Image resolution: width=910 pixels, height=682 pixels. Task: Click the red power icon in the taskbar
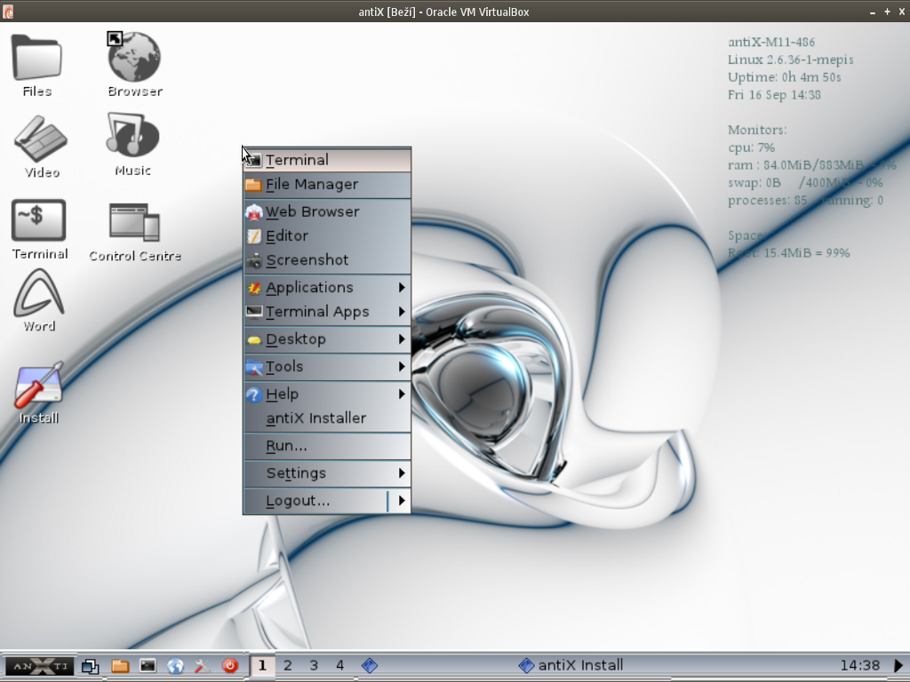230,666
